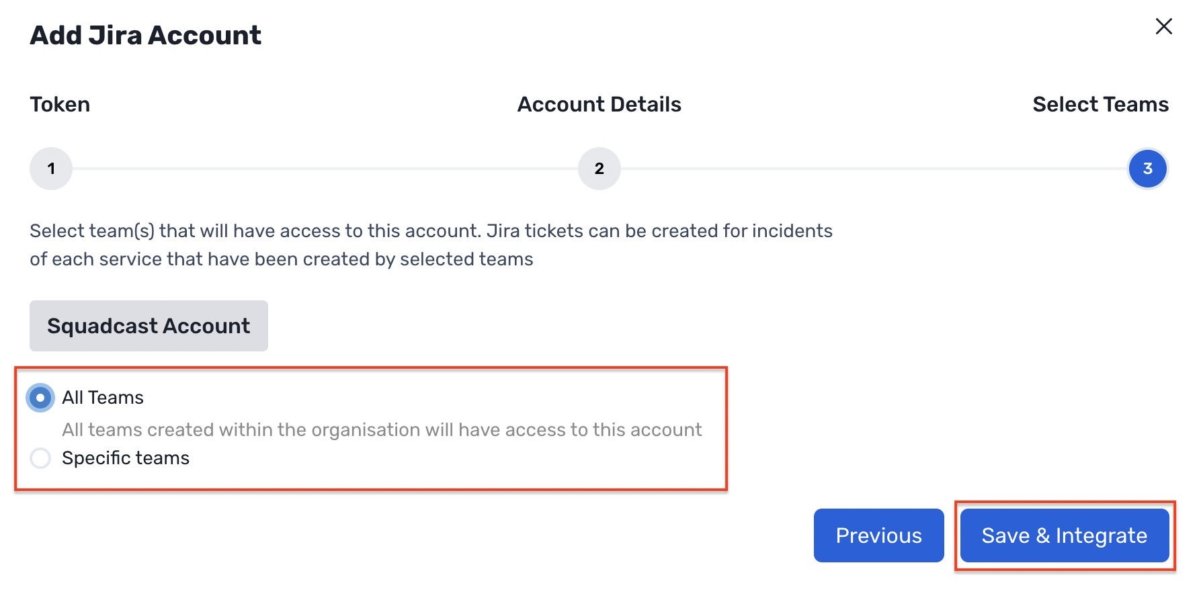This screenshot has width=1201, height=604.
Task: Select the All Teams radio button
Action: pyautogui.click(x=40, y=397)
